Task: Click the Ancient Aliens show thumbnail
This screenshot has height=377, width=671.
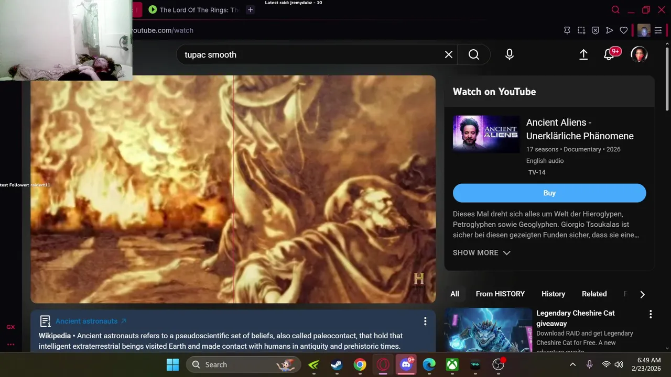Action: coord(486,134)
